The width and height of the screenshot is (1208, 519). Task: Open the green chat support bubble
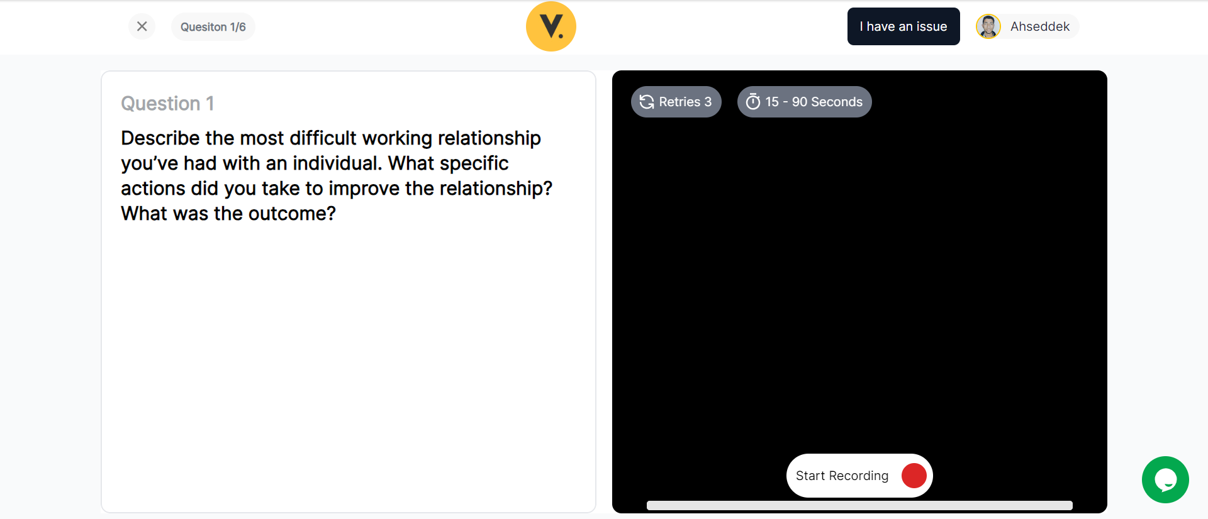click(1165, 479)
